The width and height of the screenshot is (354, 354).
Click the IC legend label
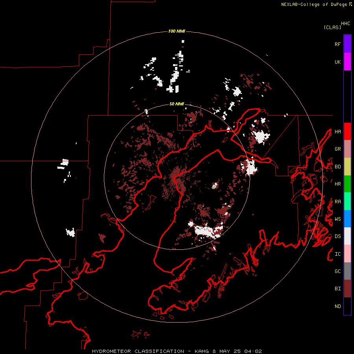pyautogui.click(x=338, y=254)
